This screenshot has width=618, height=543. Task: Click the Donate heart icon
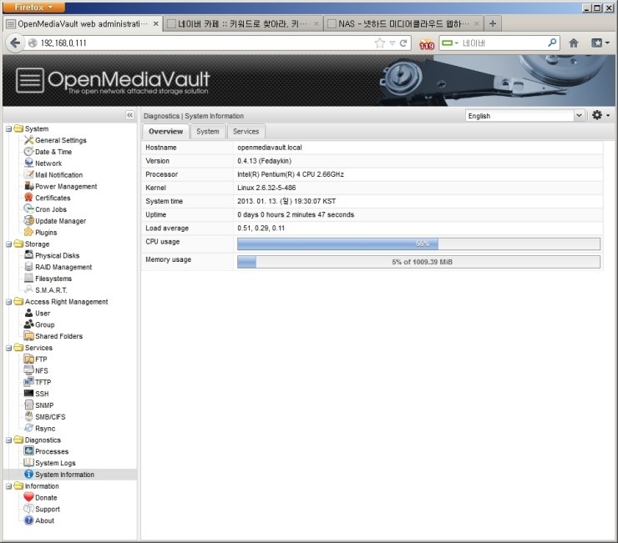(x=28, y=497)
